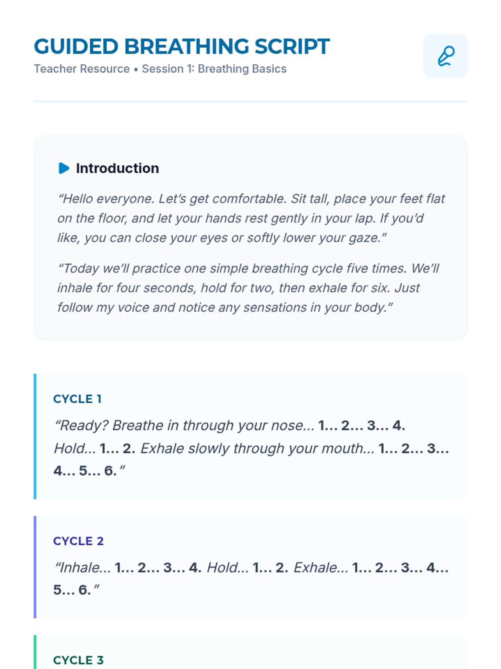Click the purple accent bar of Cycle 2
501x669 pixels.
click(35, 567)
